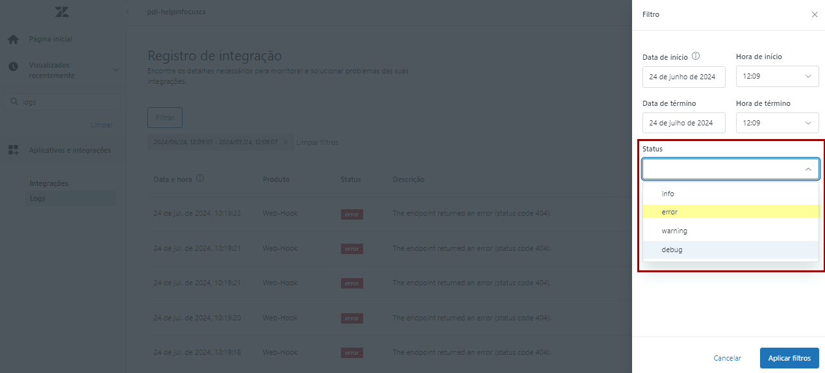Collapse the Status dropdown
This screenshot has width=825, height=373.
(x=808, y=169)
